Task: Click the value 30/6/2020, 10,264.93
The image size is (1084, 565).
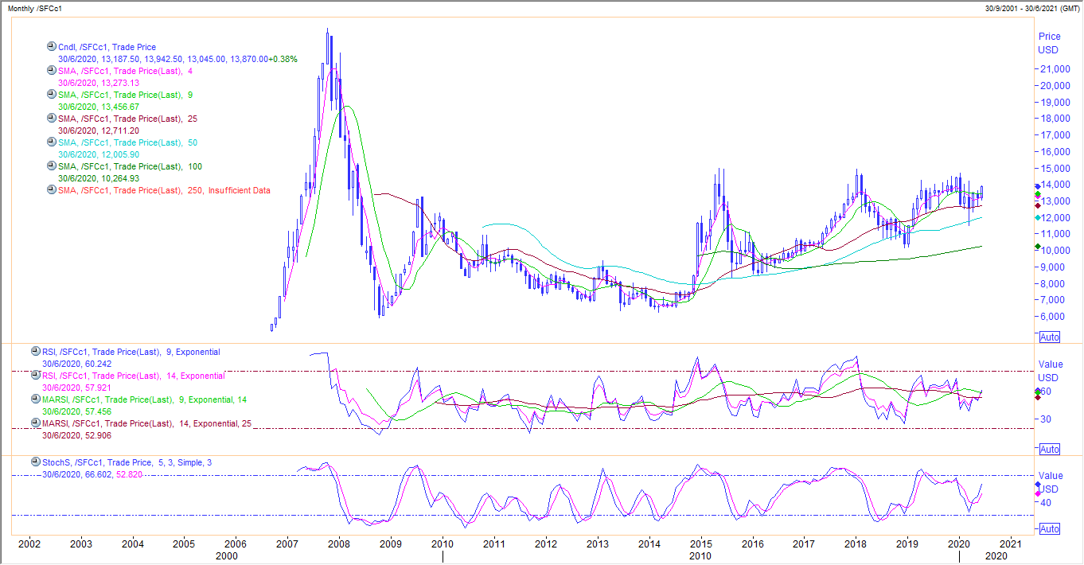Action: pyautogui.click(x=99, y=179)
